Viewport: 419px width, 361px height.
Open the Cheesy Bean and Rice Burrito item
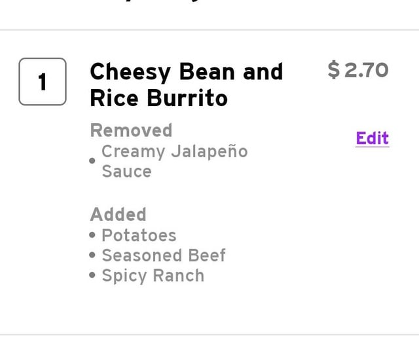click(x=186, y=85)
